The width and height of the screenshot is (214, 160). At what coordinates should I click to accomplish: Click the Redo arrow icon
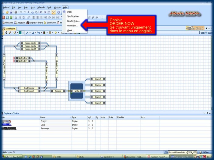(25, 12)
